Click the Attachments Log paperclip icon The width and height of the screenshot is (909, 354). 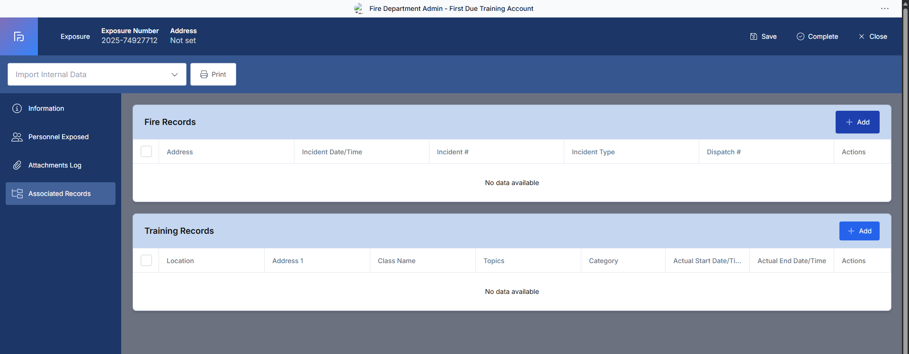[x=17, y=165]
